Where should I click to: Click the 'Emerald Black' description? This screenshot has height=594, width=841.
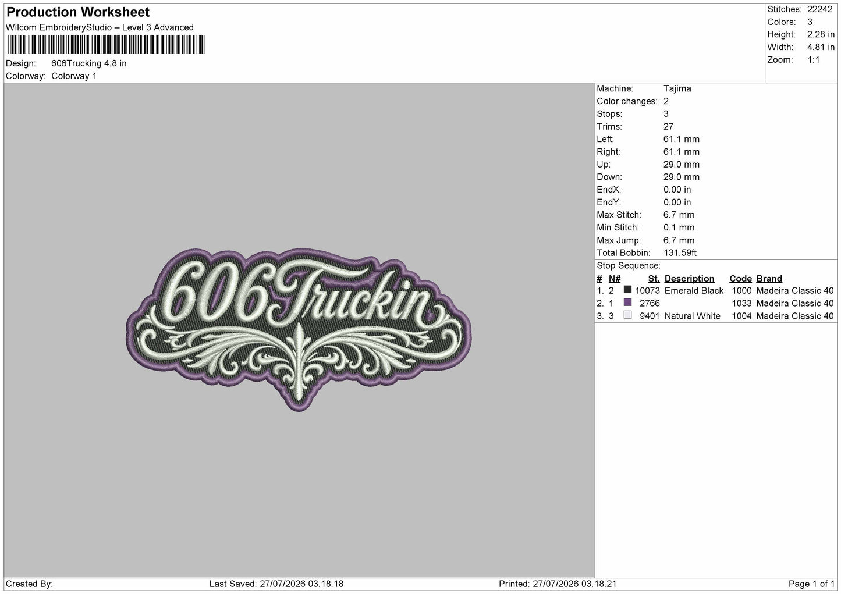(694, 290)
